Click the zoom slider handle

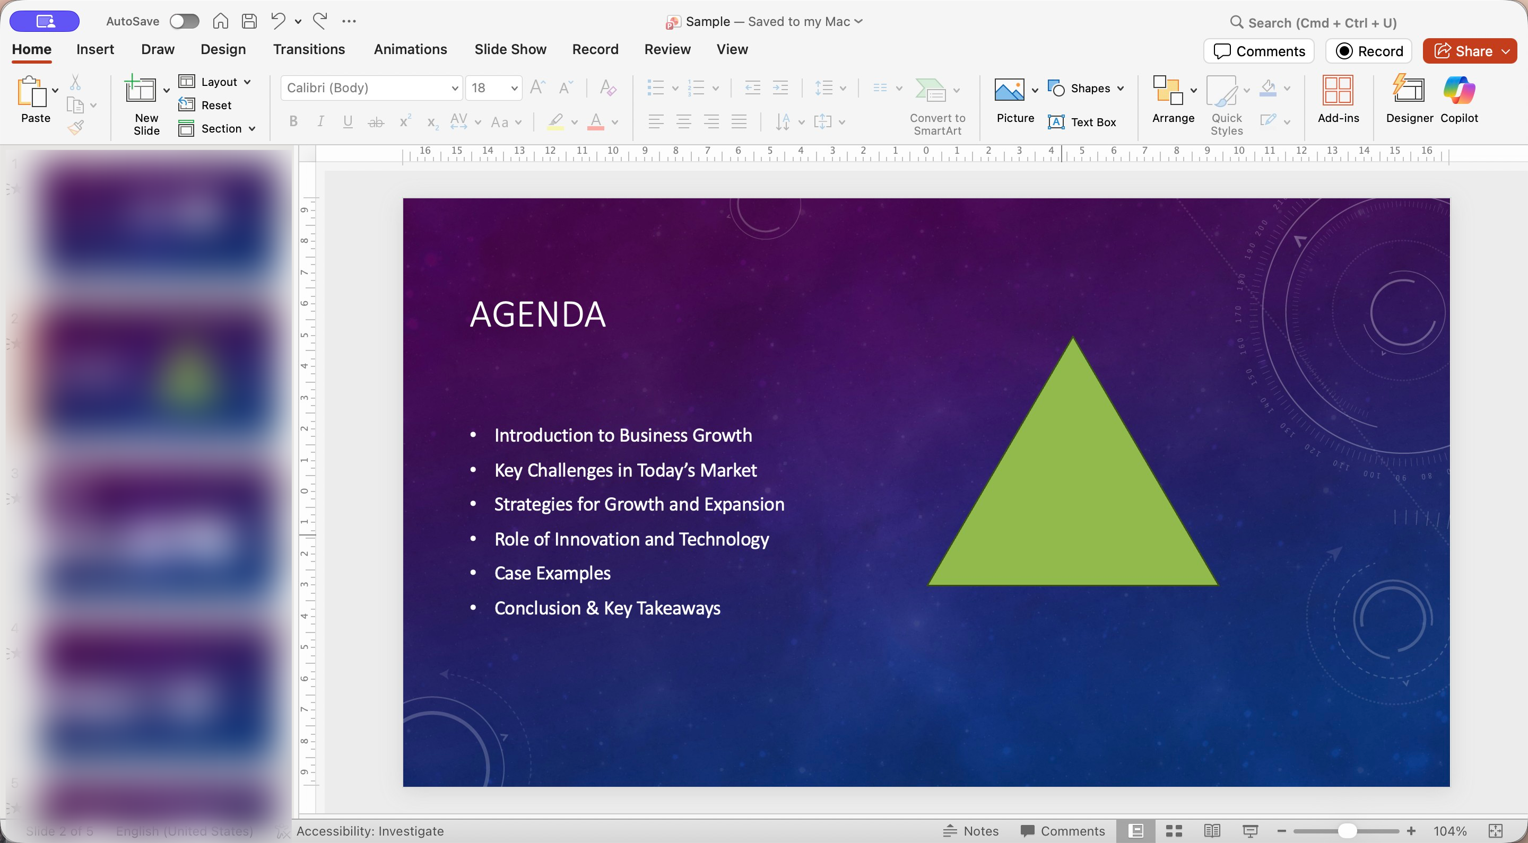pos(1347,831)
